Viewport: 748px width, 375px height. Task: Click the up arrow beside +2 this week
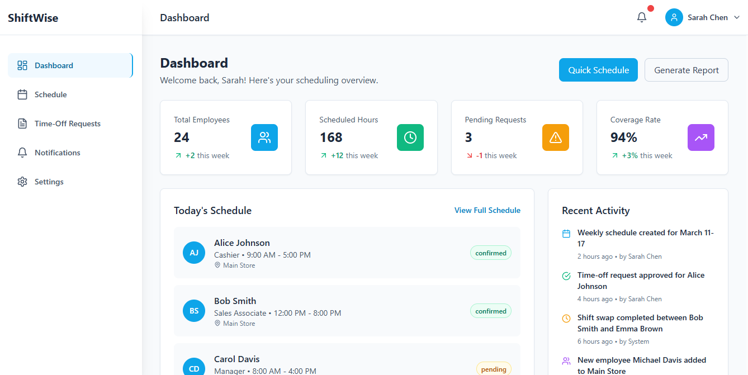[178, 156]
